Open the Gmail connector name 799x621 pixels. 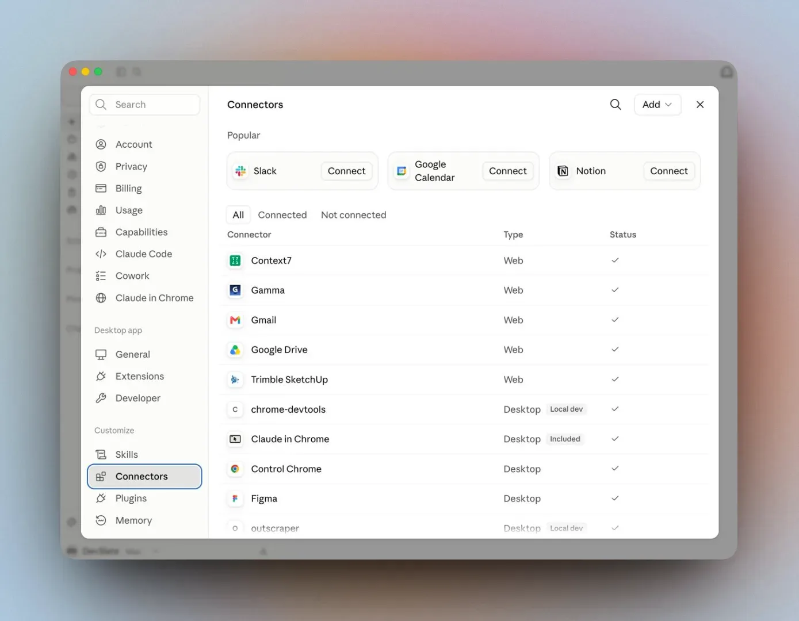point(264,320)
